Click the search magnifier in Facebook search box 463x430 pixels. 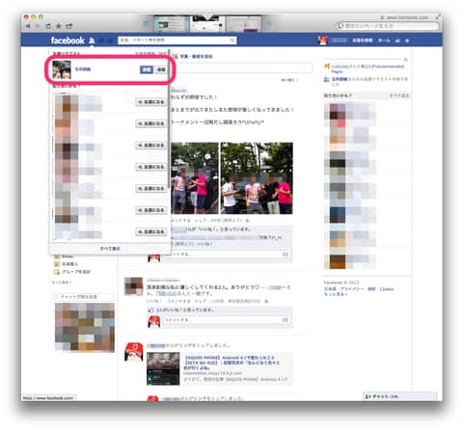(232, 40)
